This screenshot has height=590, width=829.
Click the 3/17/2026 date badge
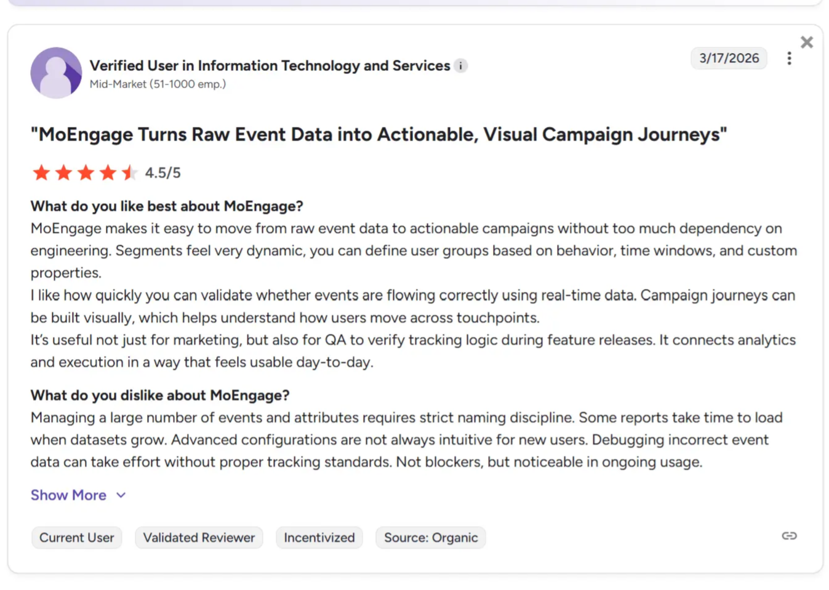(729, 59)
